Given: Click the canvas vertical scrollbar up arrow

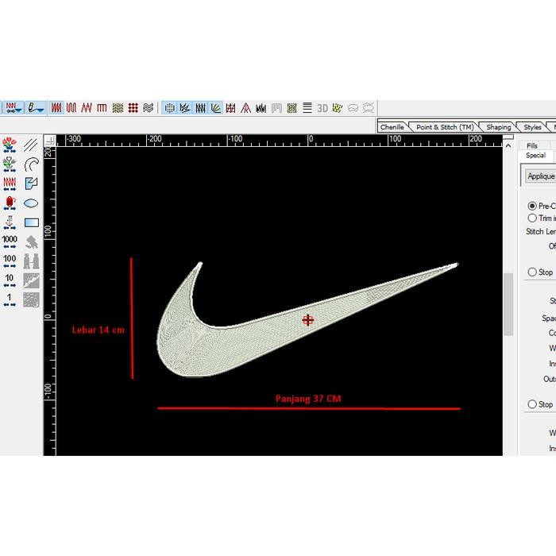Looking at the screenshot, I should point(508,145).
